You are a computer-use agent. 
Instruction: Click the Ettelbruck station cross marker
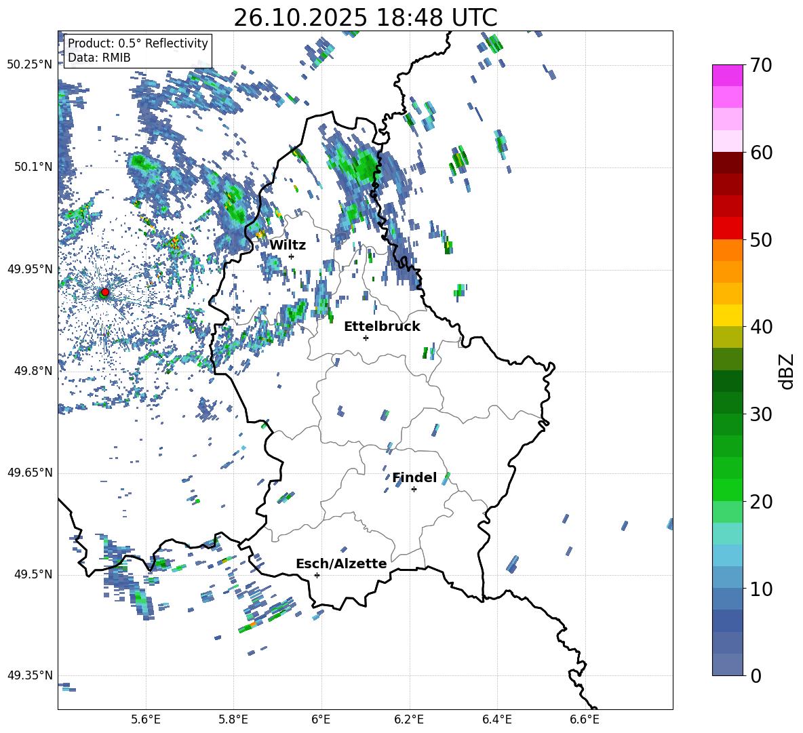(366, 338)
